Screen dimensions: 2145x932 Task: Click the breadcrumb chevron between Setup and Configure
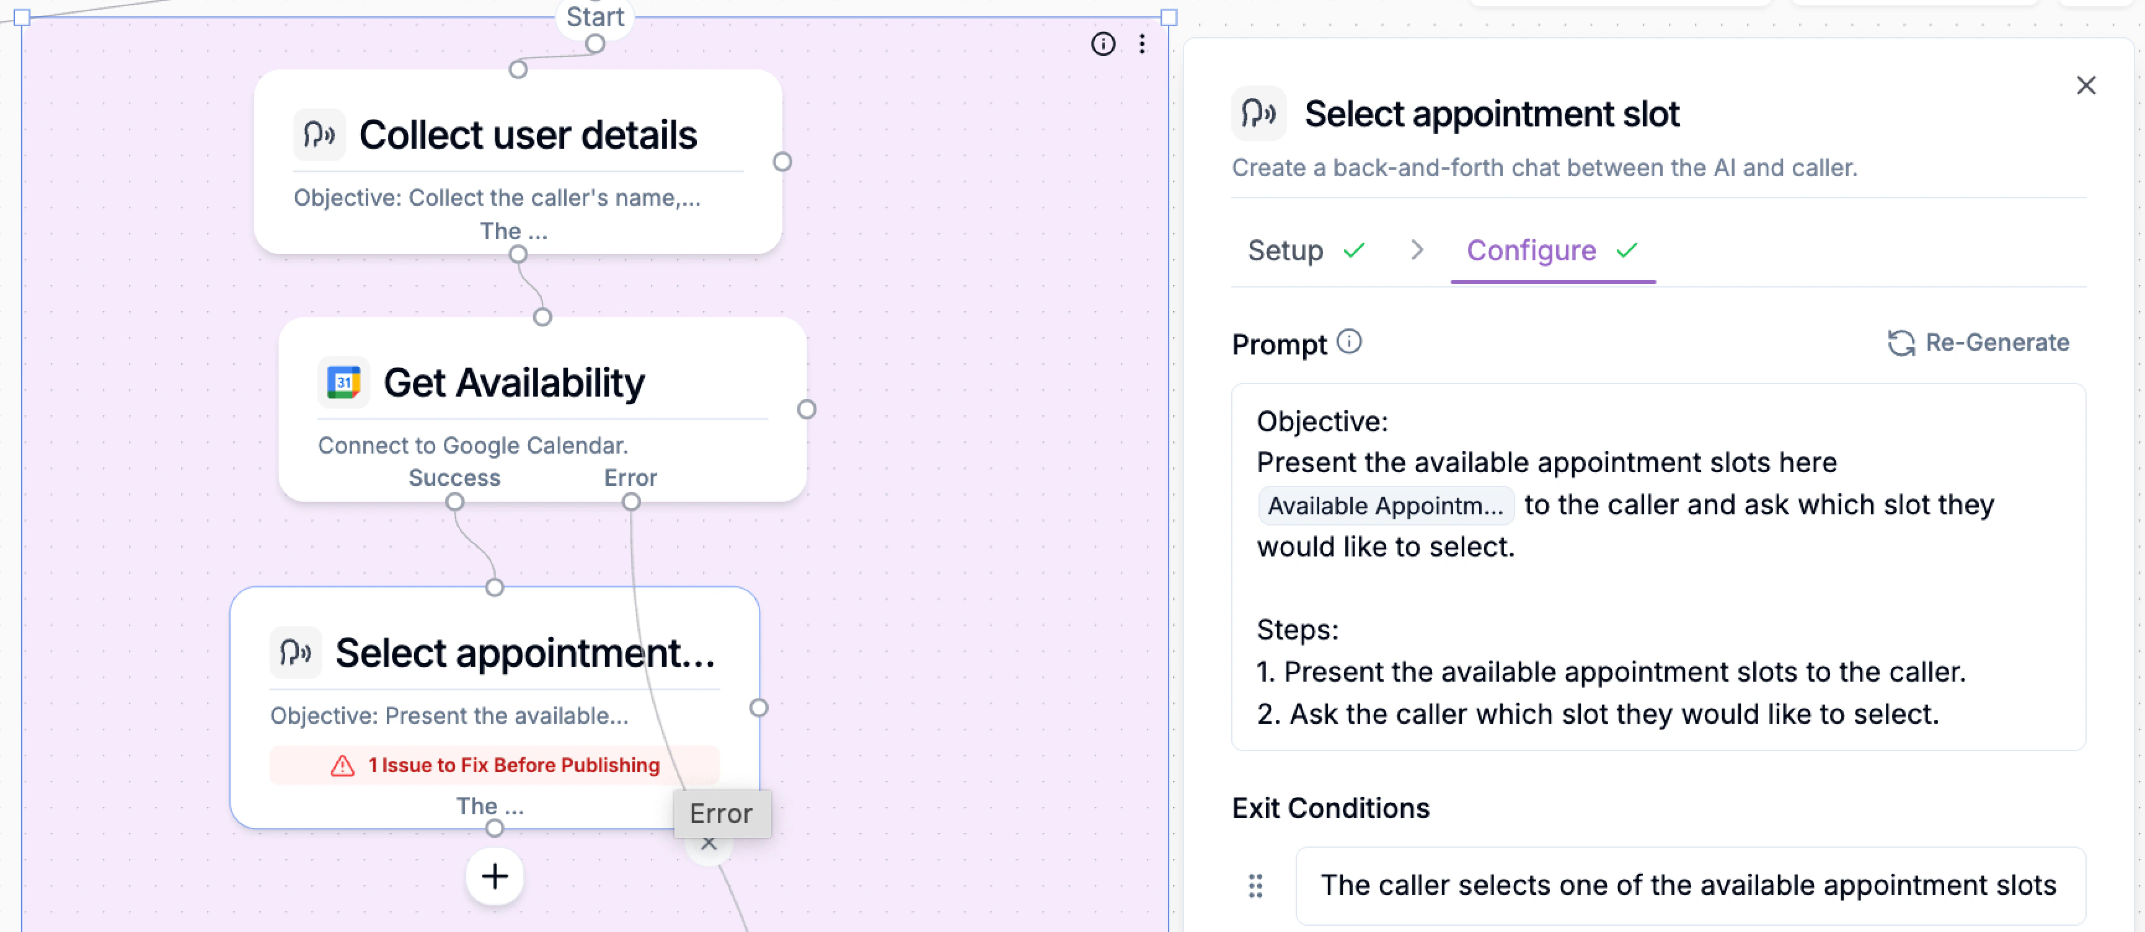tap(1417, 250)
